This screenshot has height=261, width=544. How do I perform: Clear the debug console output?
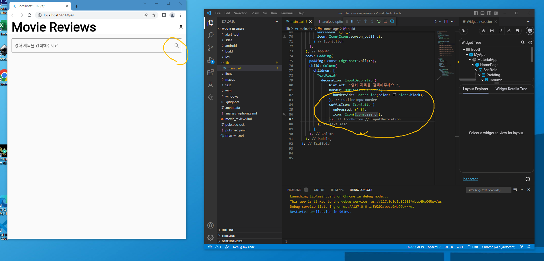point(515,190)
